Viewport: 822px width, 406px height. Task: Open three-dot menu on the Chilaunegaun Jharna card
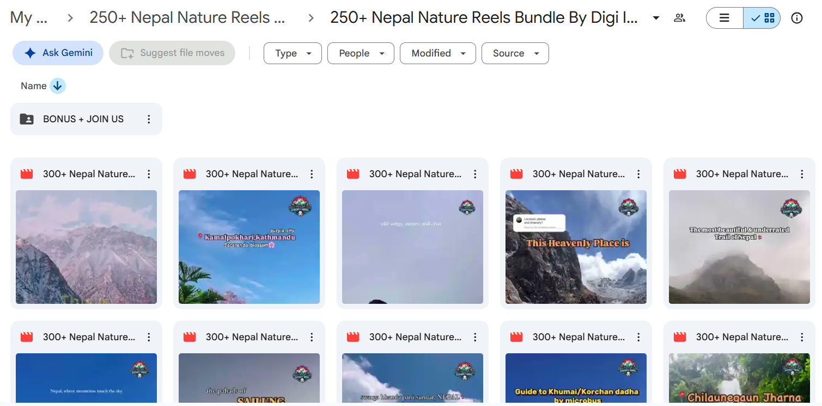point(802,337)
